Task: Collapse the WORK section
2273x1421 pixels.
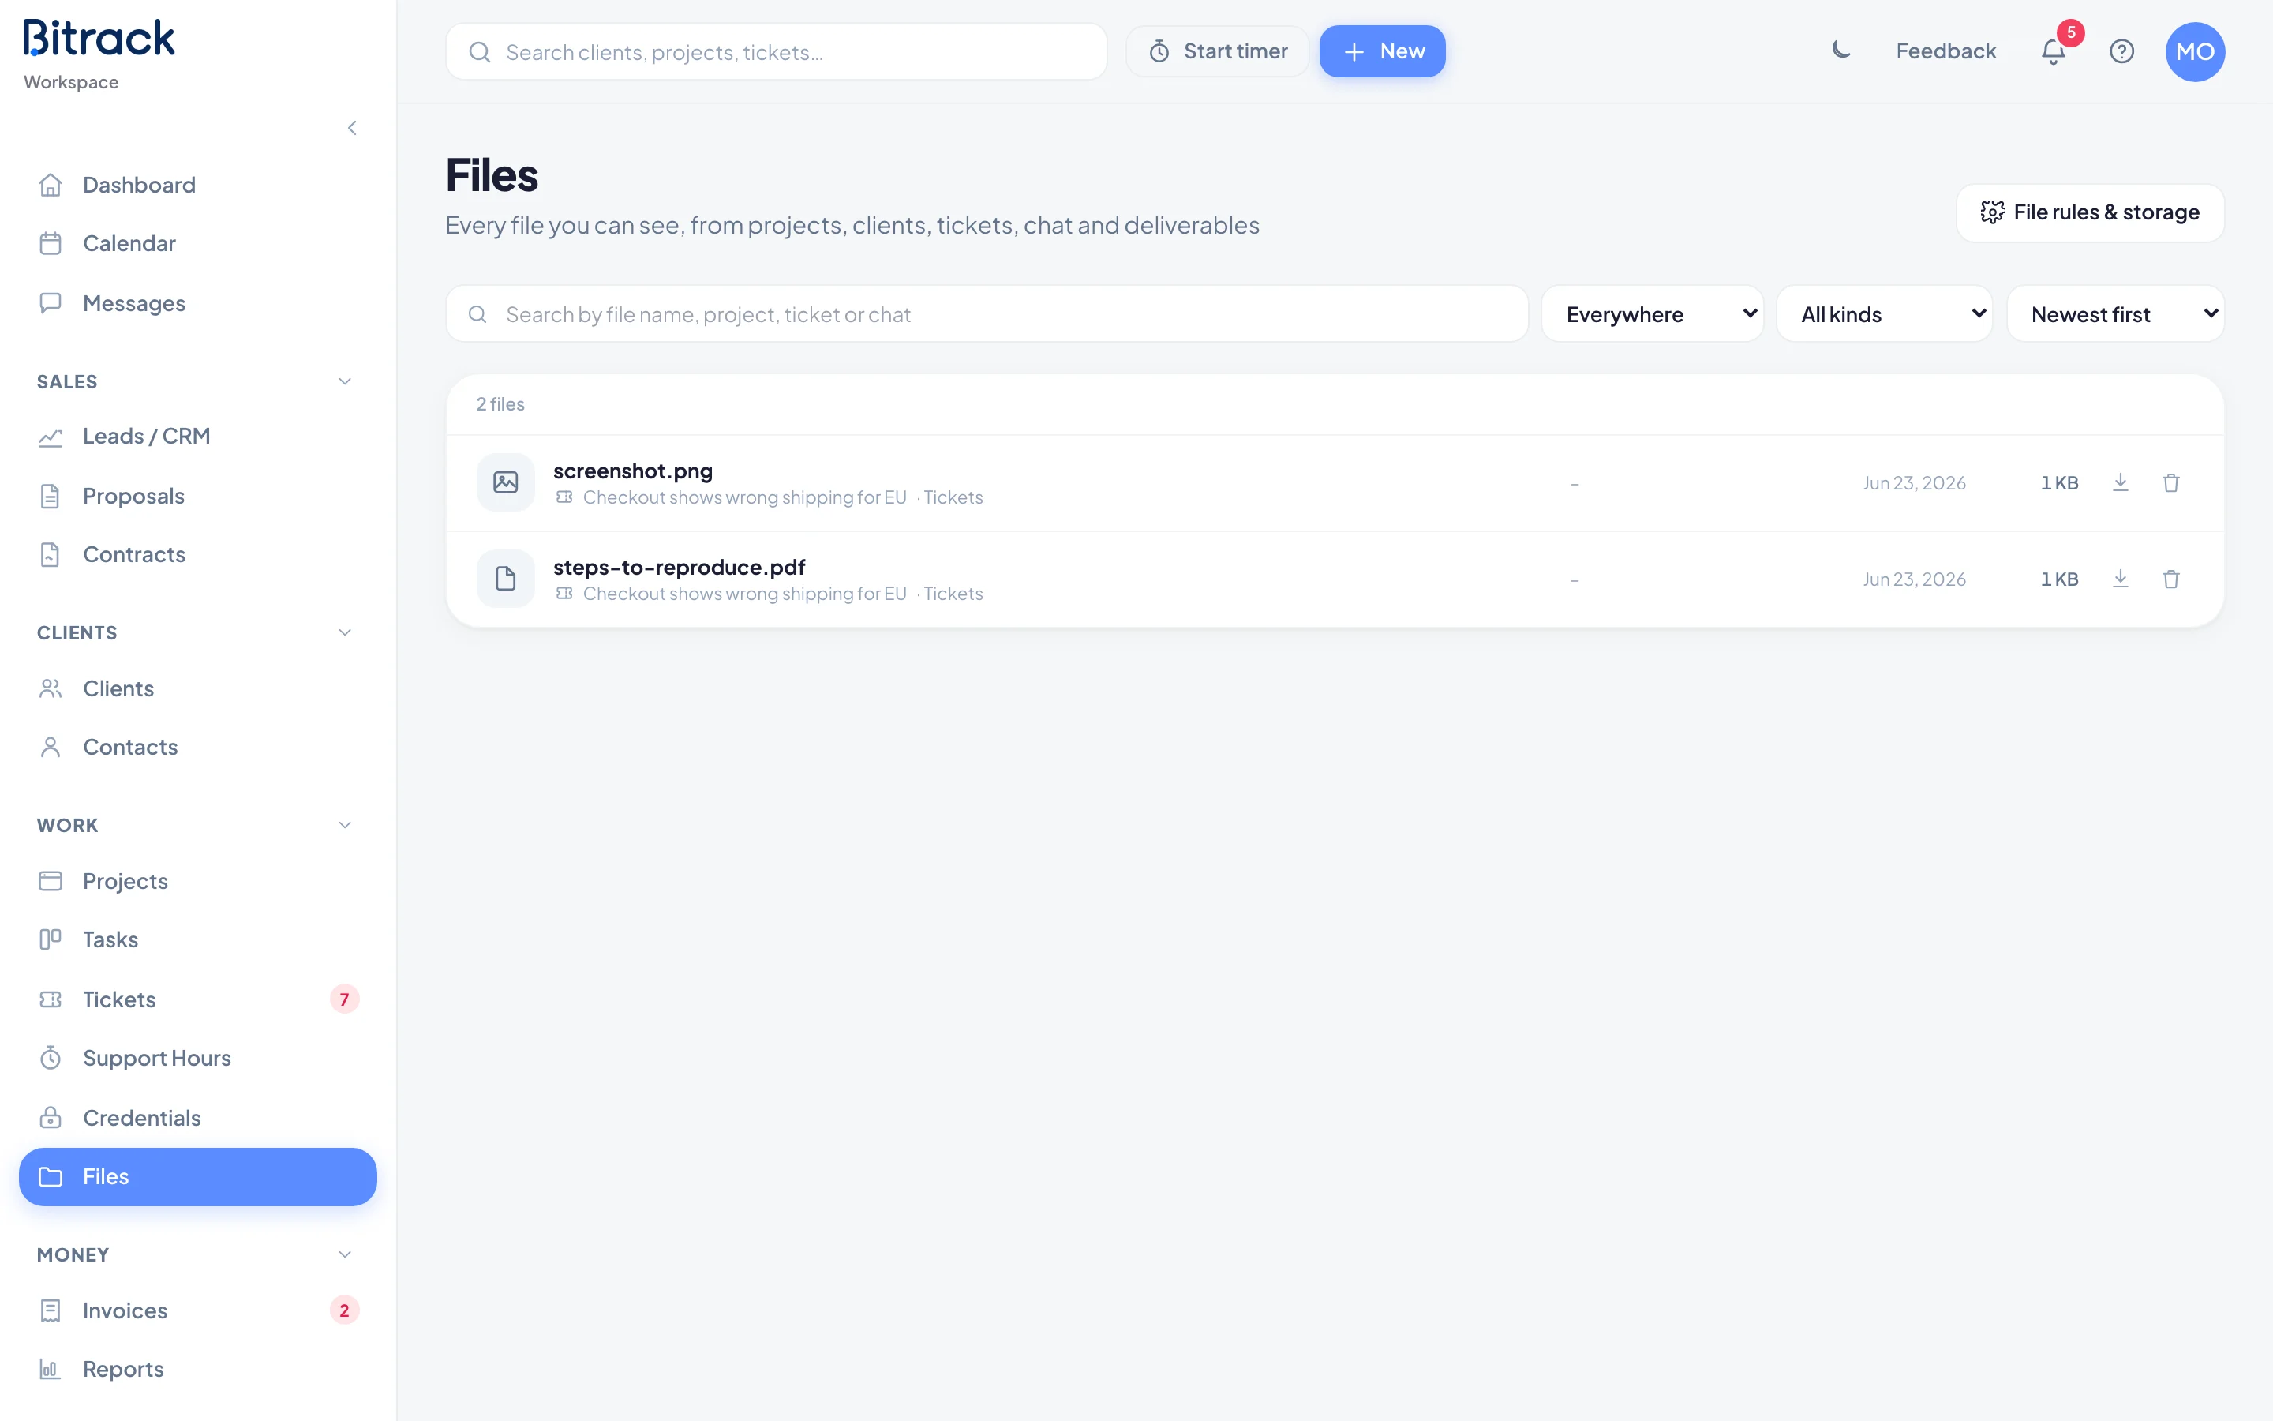Action: pos(345,825)
